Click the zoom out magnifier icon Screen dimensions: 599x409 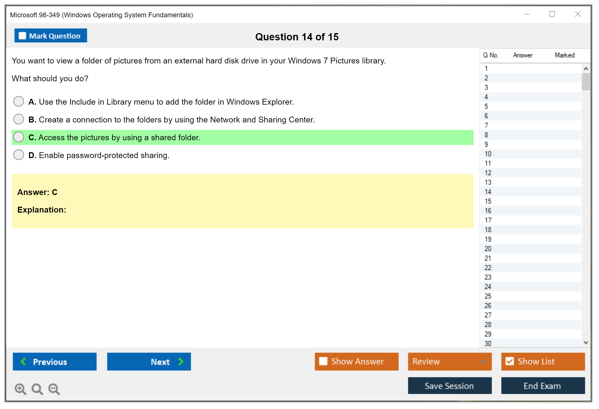[x=54, y=389]
